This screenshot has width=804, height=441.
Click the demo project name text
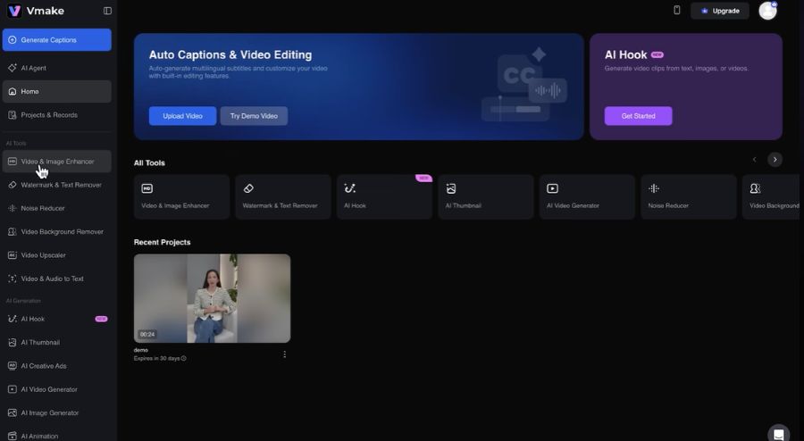141,350
